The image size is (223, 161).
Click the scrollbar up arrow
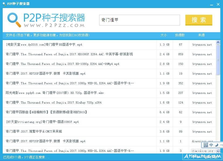click(x=218, y=42)
